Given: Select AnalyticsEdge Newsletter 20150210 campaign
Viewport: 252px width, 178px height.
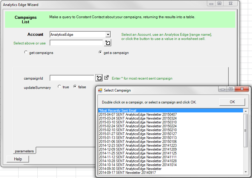Looking at the screenshot, I should pos(170,130).
